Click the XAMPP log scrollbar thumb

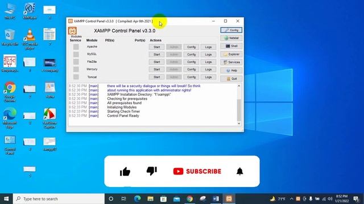tap(239, 109)
